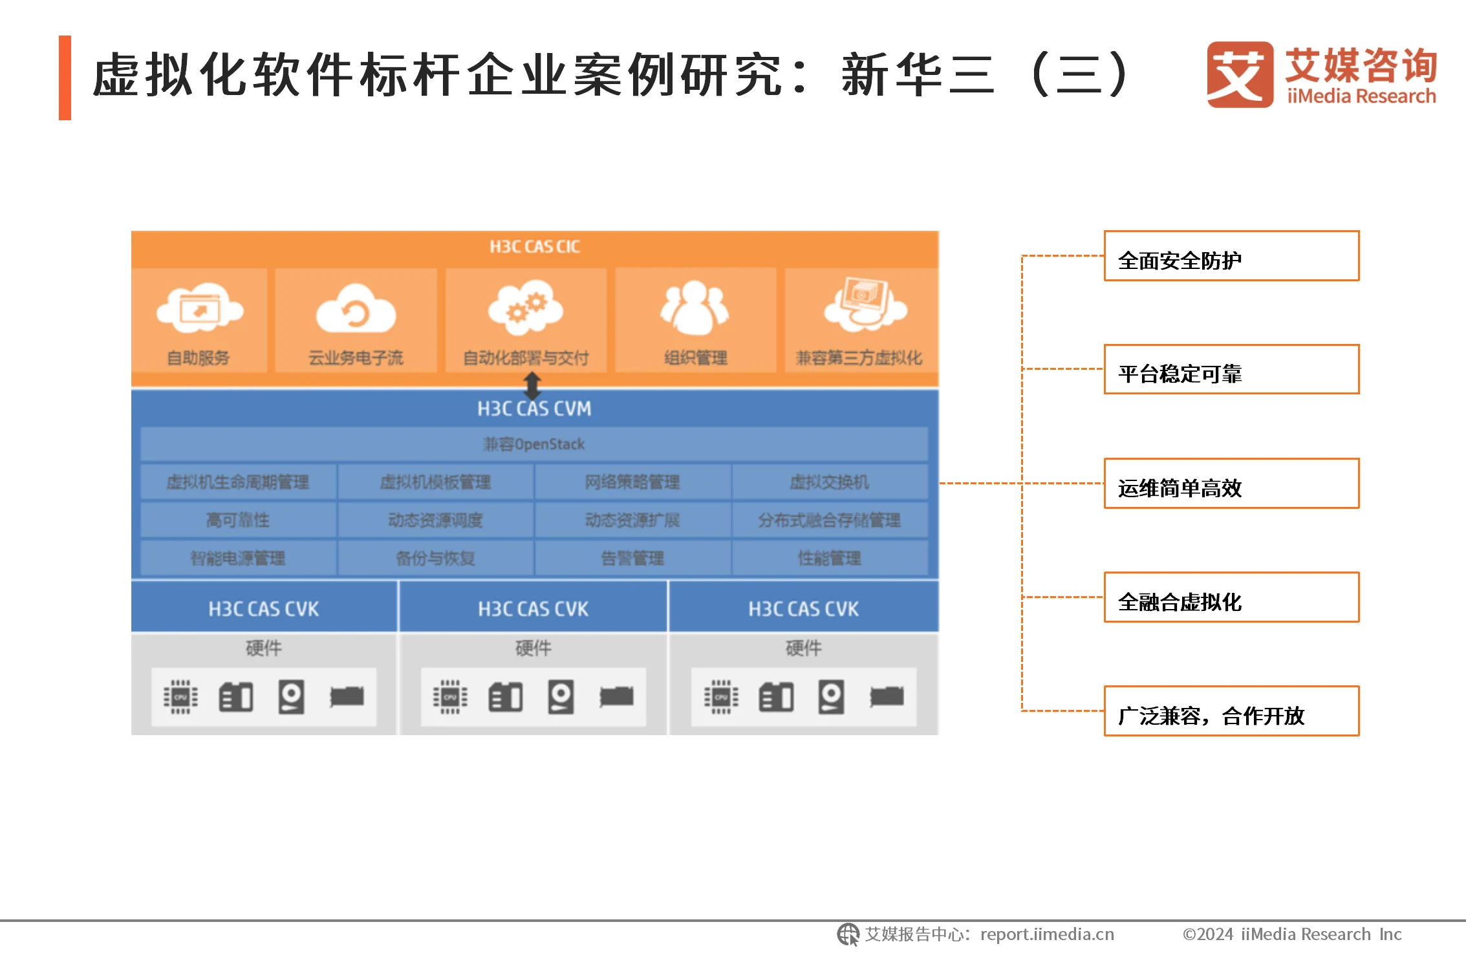Click the hard disk icon in middle 硬件 block
The image size is (1466, 953).
[x=561, y=697]
